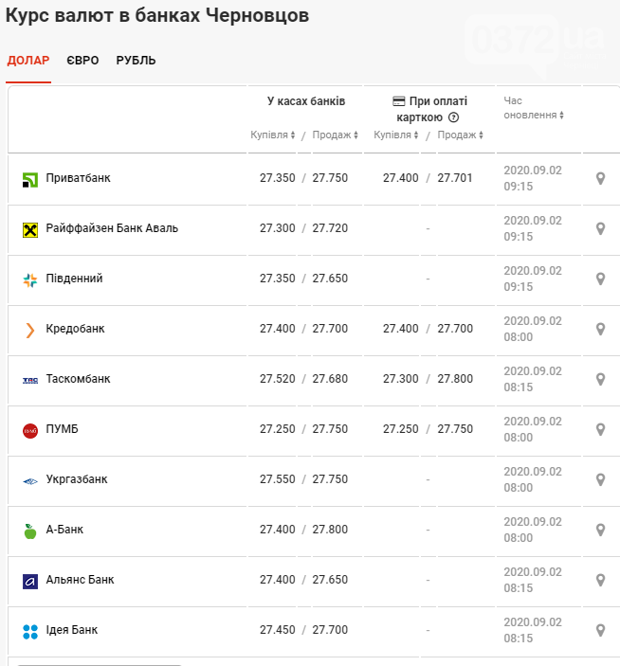Click the Альянс Банк blue logo
Viewport: 620px width, 666px height.
click(x=30, y=581)
